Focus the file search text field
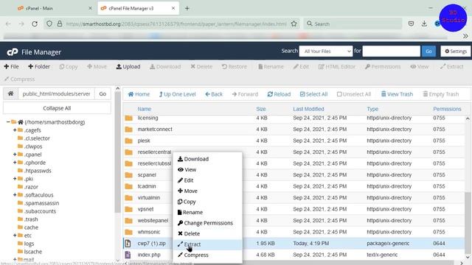The height and width of the screenshot is (265, 472). pos(391,52)
